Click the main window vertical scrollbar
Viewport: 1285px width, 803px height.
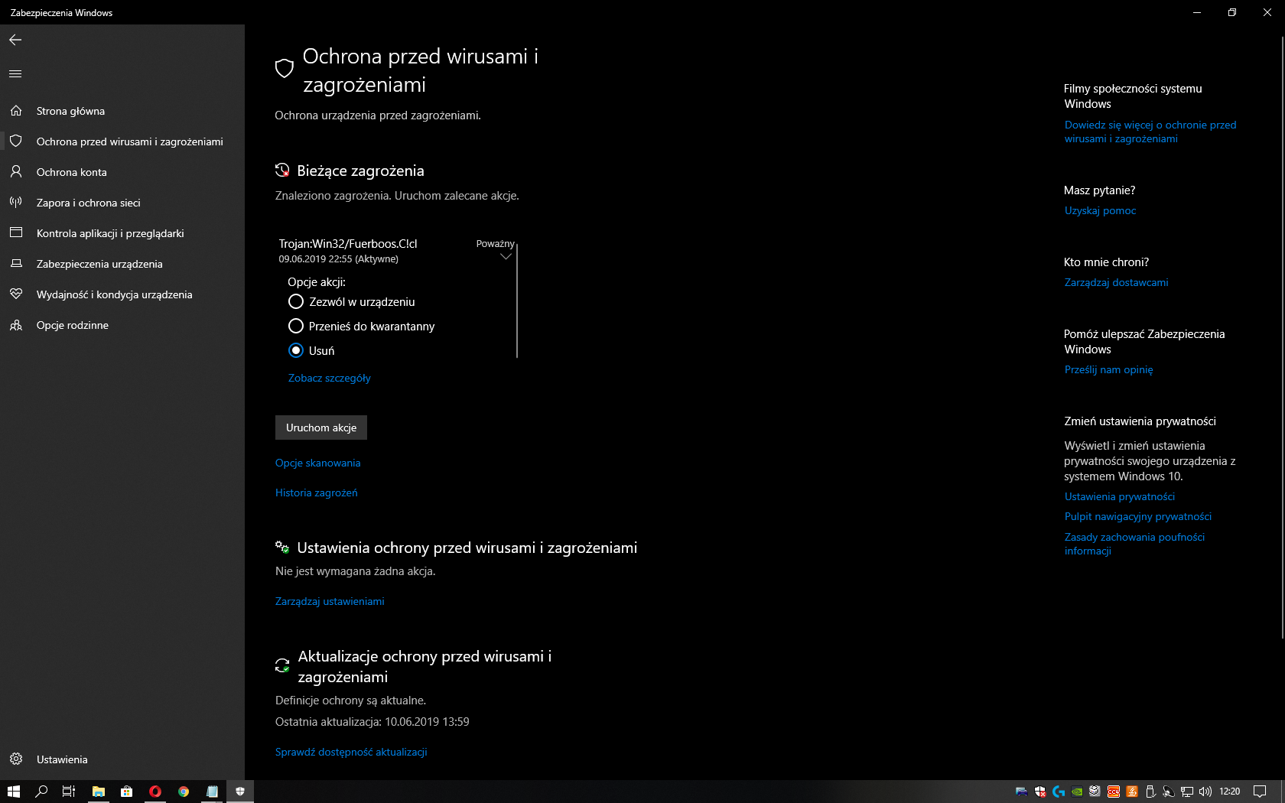[x=1282, y=336]
